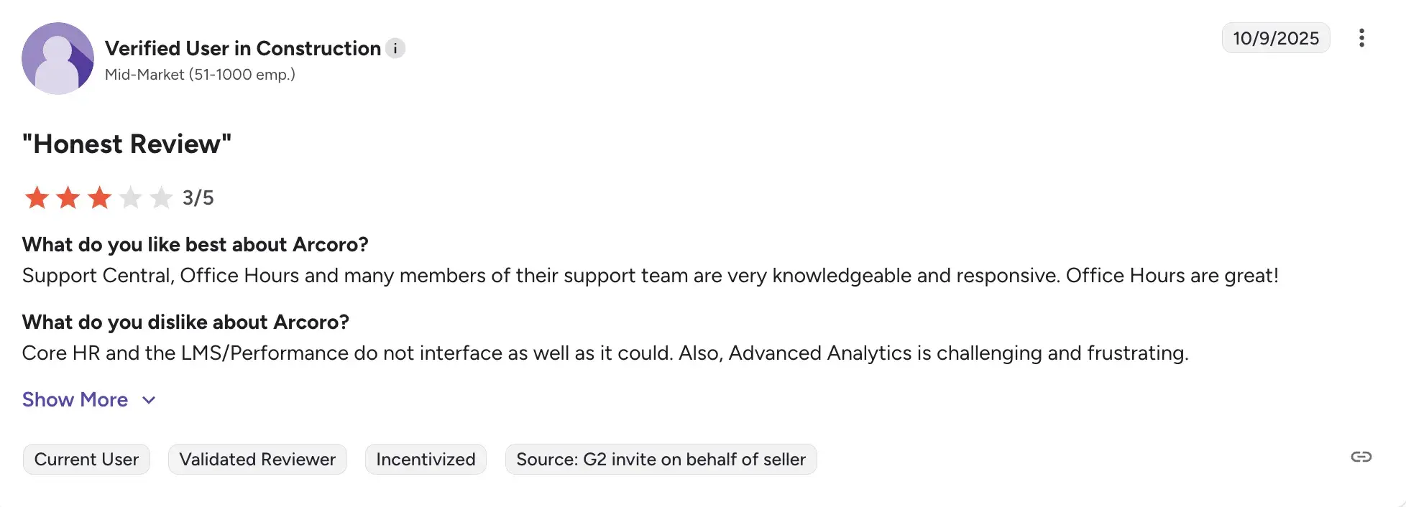1406x507 pixels.
Task: Select the Incentivized tag
Action: point(426,459)
